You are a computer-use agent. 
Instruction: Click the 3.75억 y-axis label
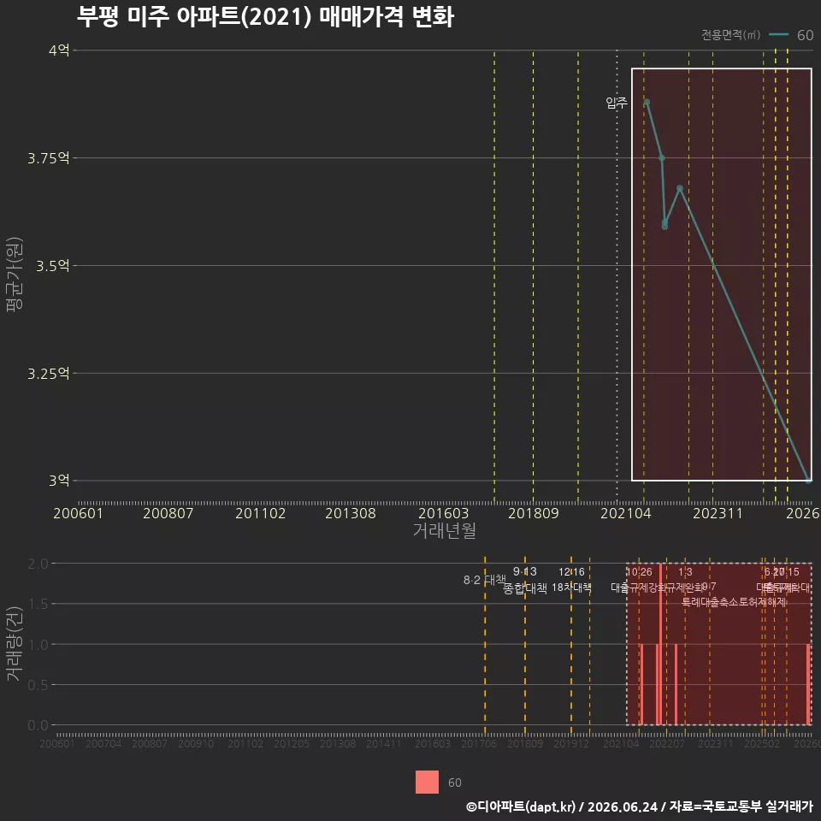pos(49,158)
